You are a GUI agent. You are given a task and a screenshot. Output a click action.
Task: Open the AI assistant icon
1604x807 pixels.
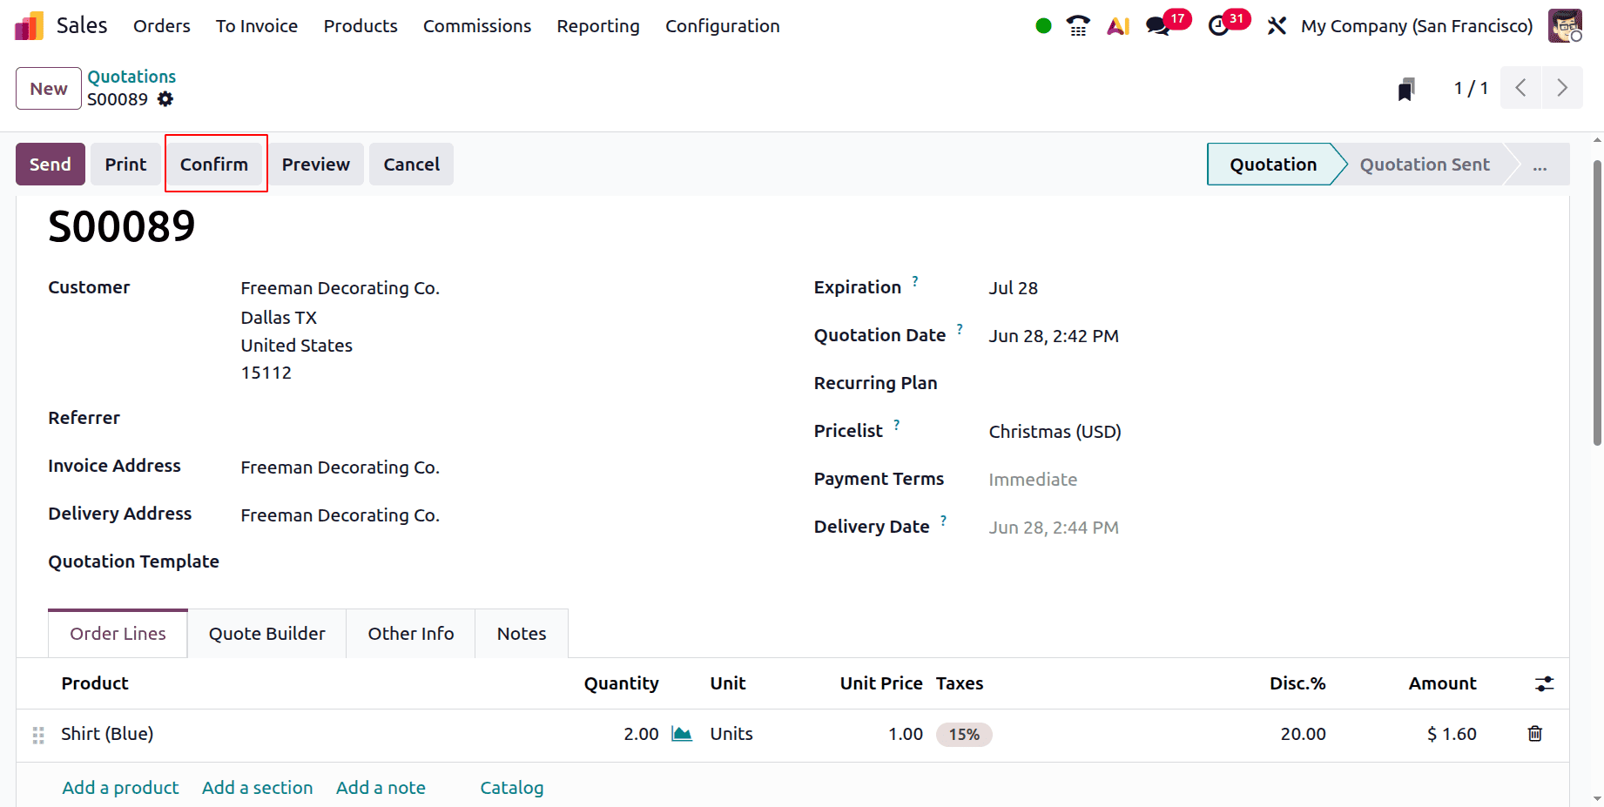[1118, 26]
